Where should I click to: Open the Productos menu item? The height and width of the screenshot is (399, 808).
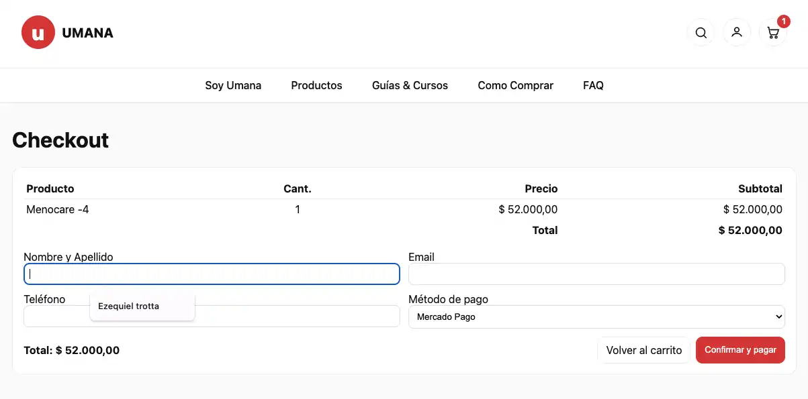pos(316,85)
